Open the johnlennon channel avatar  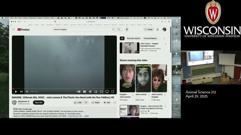click(x=14, y=103)
